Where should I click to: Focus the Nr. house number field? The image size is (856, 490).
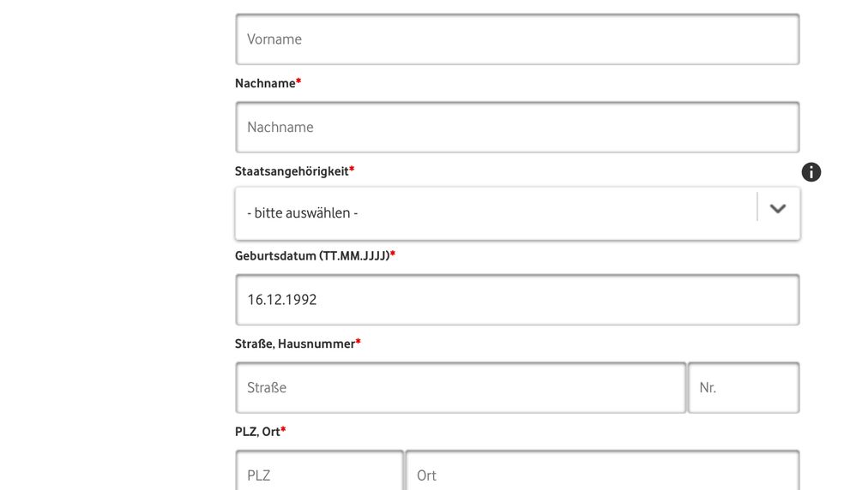pos(743,388)
